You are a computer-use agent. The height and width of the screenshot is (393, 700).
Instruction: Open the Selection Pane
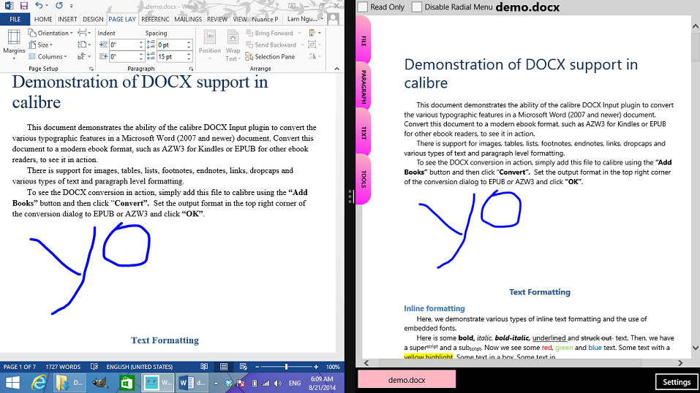(x=270, y=57)
